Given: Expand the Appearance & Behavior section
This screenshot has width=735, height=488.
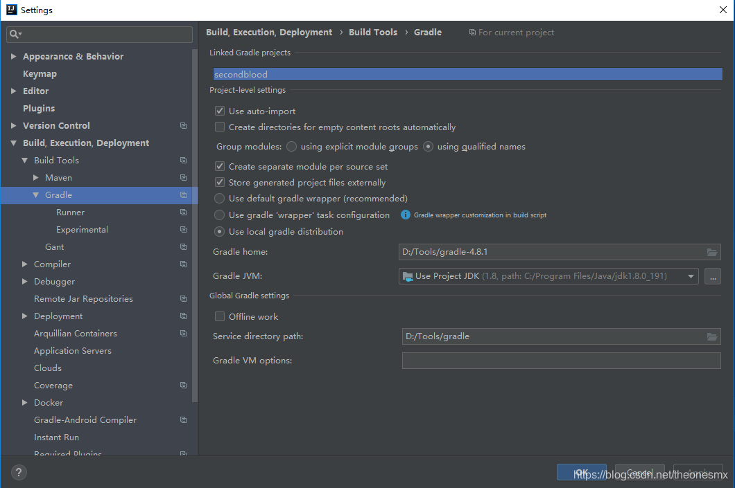Looking at the screenshot, I should 14,56.
